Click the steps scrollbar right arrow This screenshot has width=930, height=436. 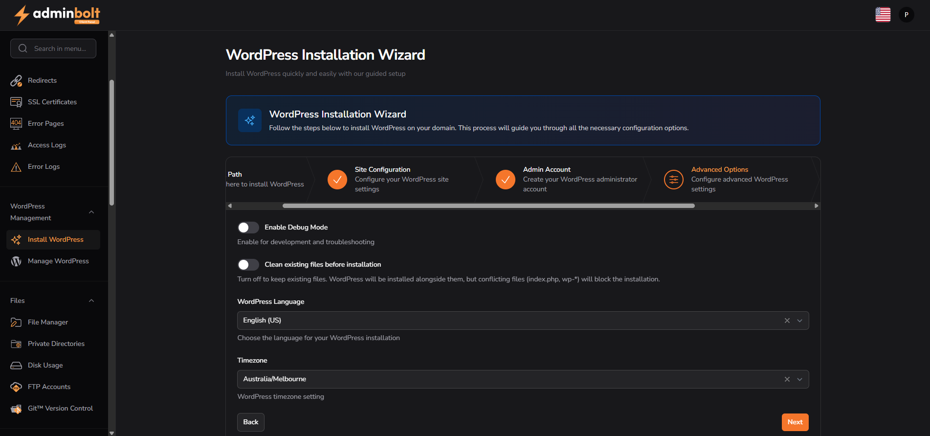point(816,206)
